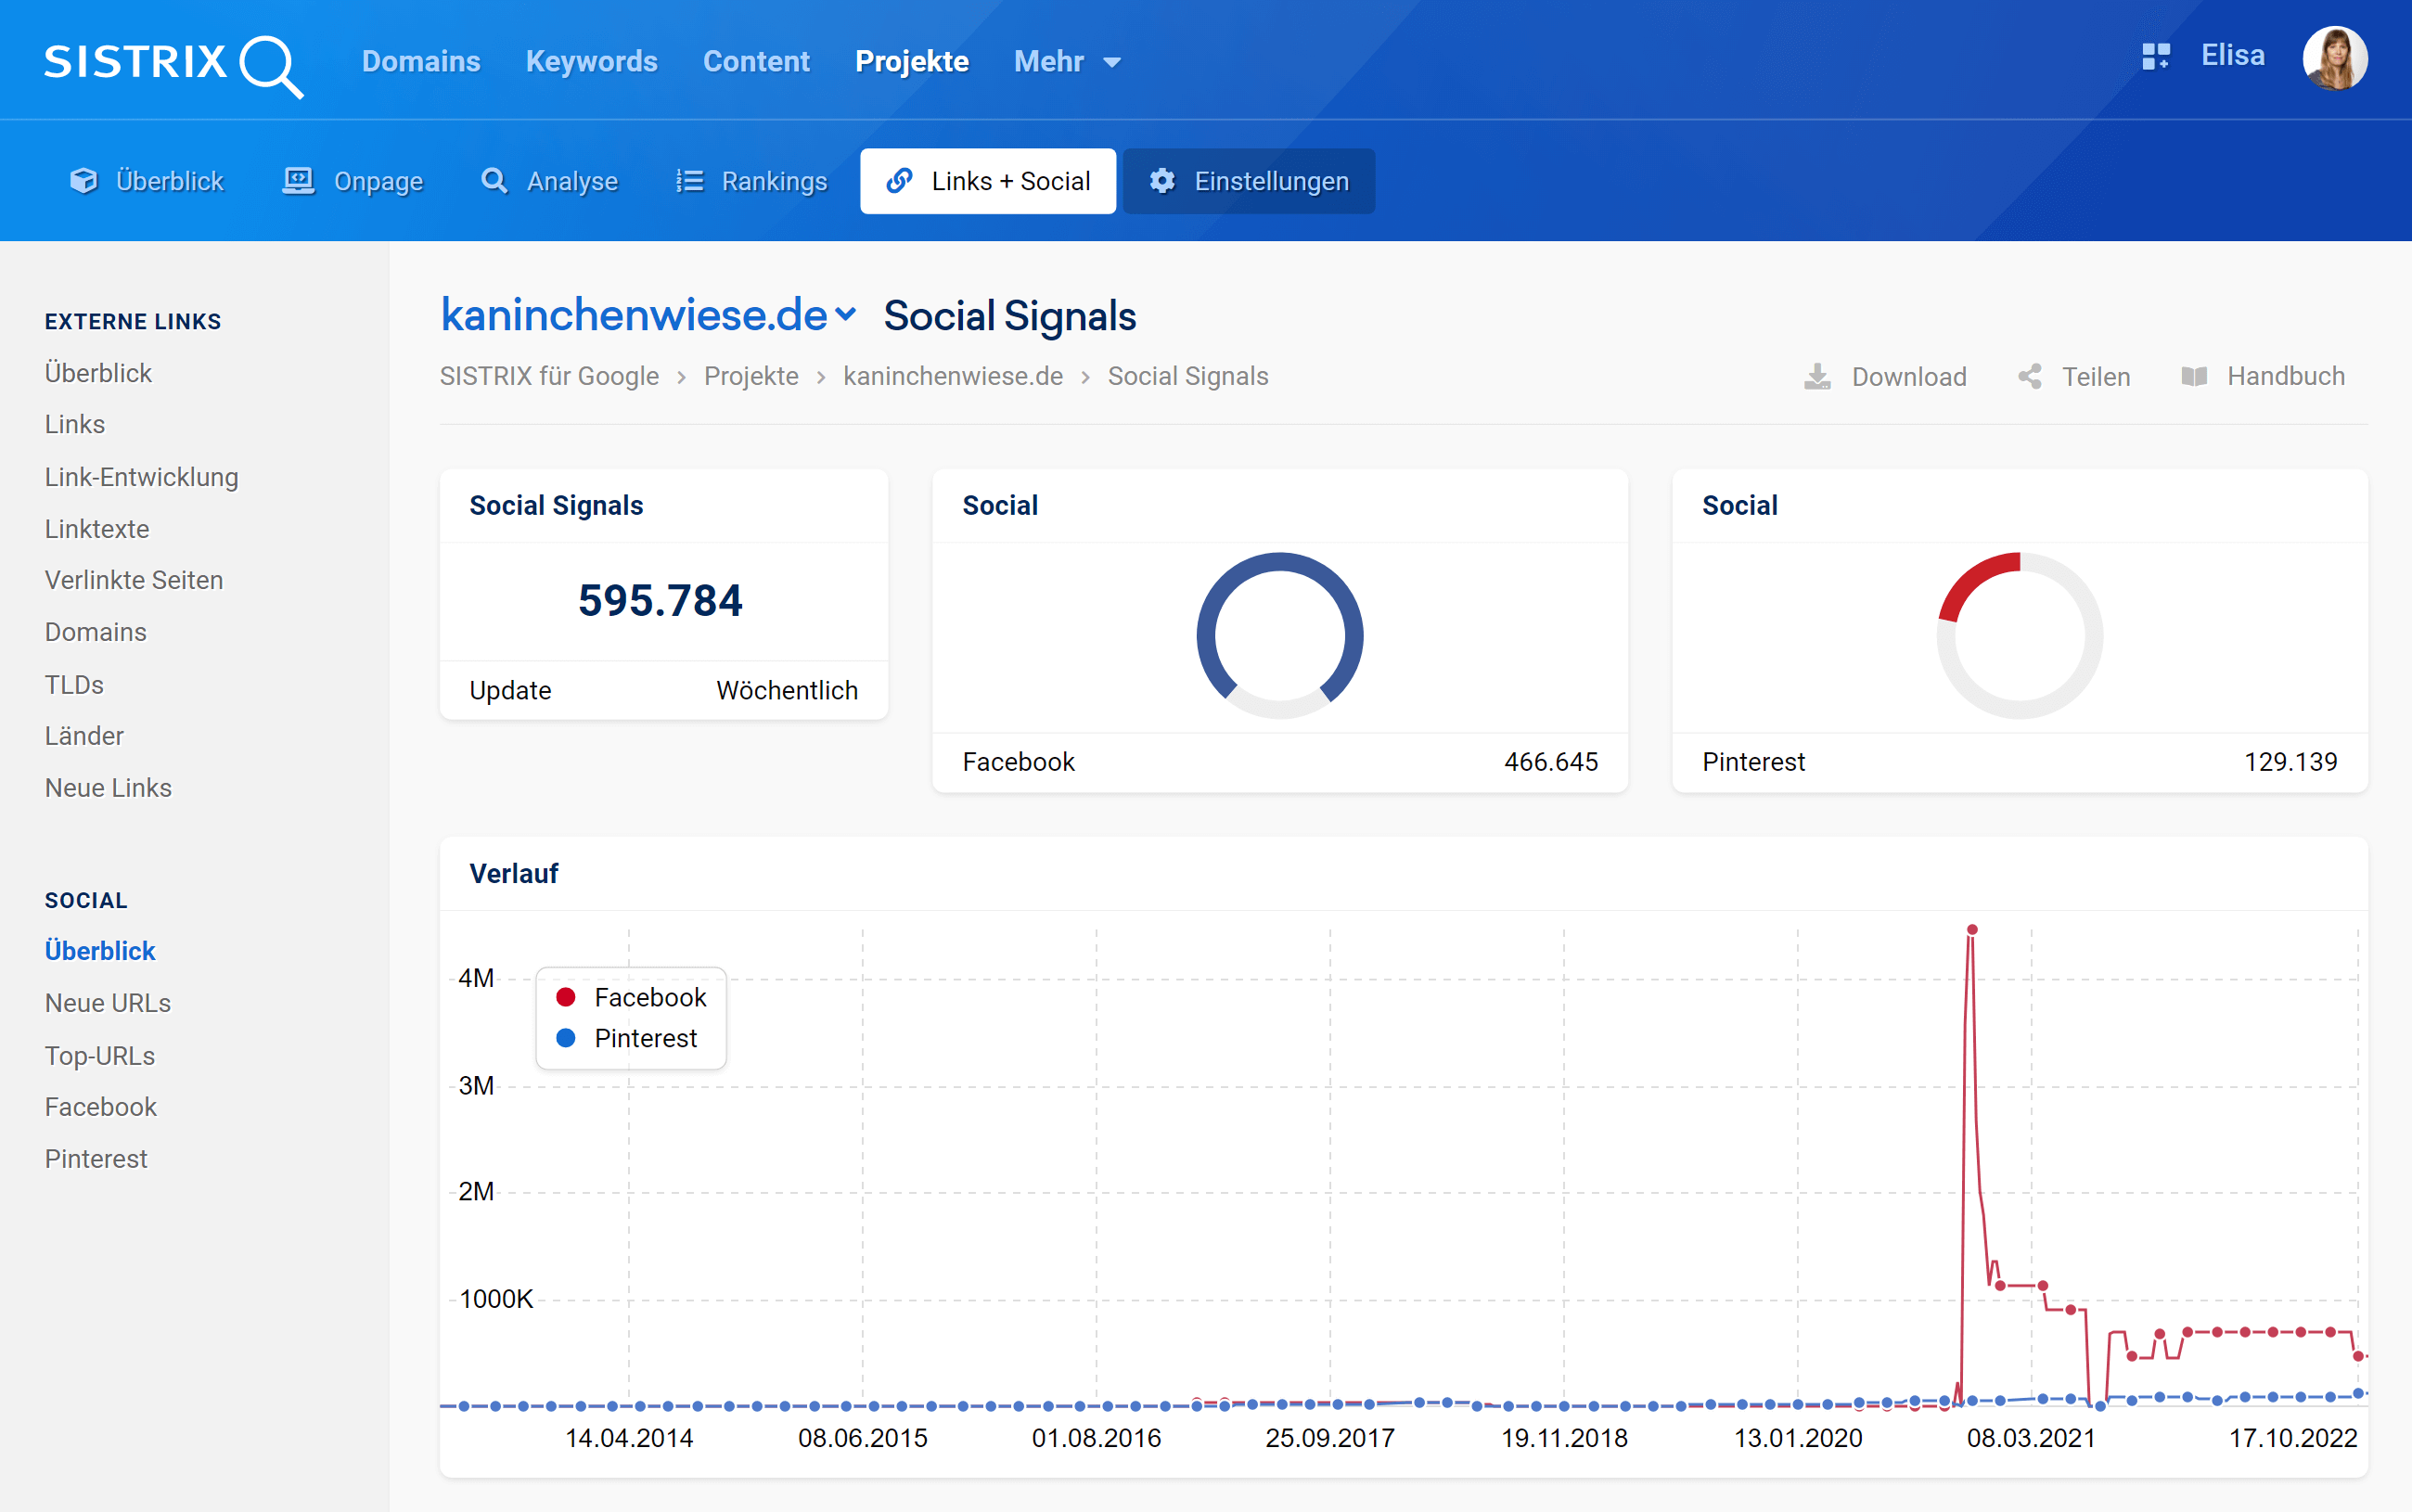Open the kaninchenwiese.de project dropdown chevron
The height and width of the screenshot is (1512, 2412).
846,315
